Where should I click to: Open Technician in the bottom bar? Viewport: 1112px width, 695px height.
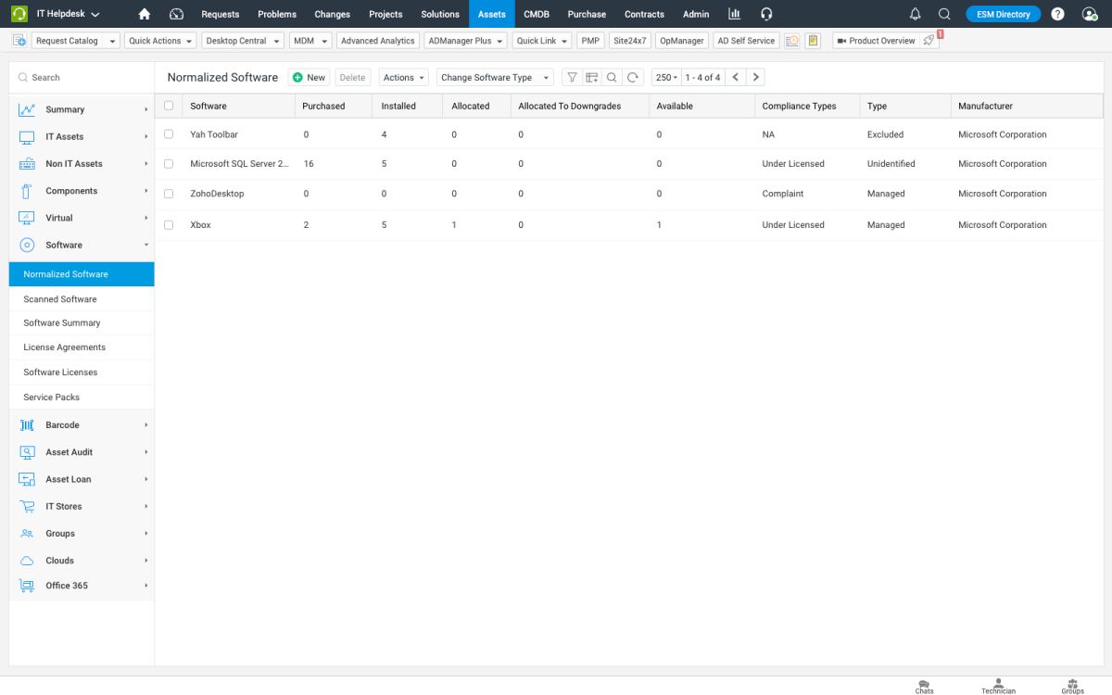tap(998, 686)
